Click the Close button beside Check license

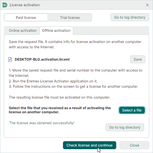[x=134, y=145]
